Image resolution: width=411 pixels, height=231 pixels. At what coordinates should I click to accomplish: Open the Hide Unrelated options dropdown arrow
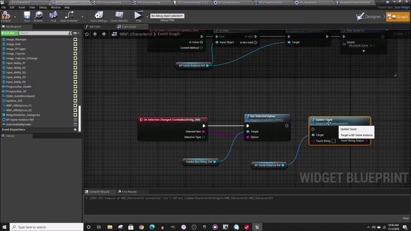[x=82, y=17]
